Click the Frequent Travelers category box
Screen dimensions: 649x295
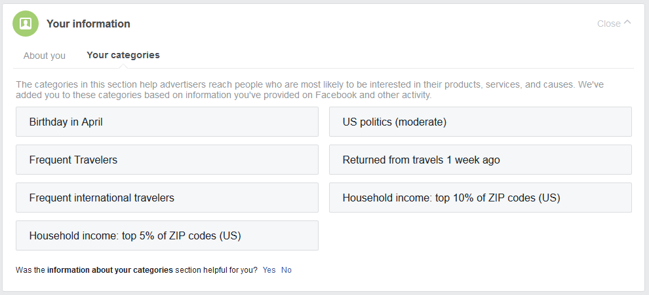tap(167, 160)
